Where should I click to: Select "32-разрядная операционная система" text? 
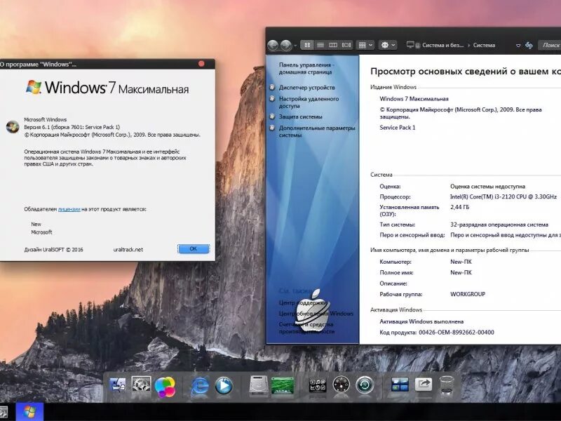499,225
